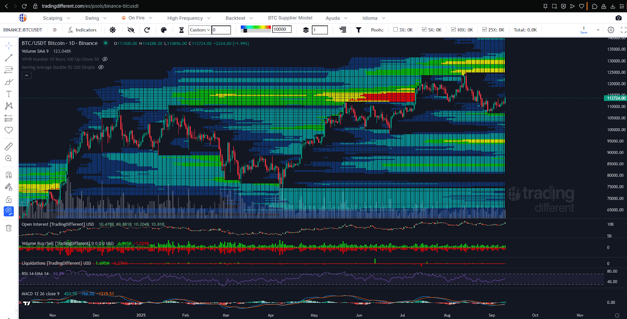Screen dimensions: 627x319
Task: Adjust the heatmap color gradient slider
Action: coord(256,29)
